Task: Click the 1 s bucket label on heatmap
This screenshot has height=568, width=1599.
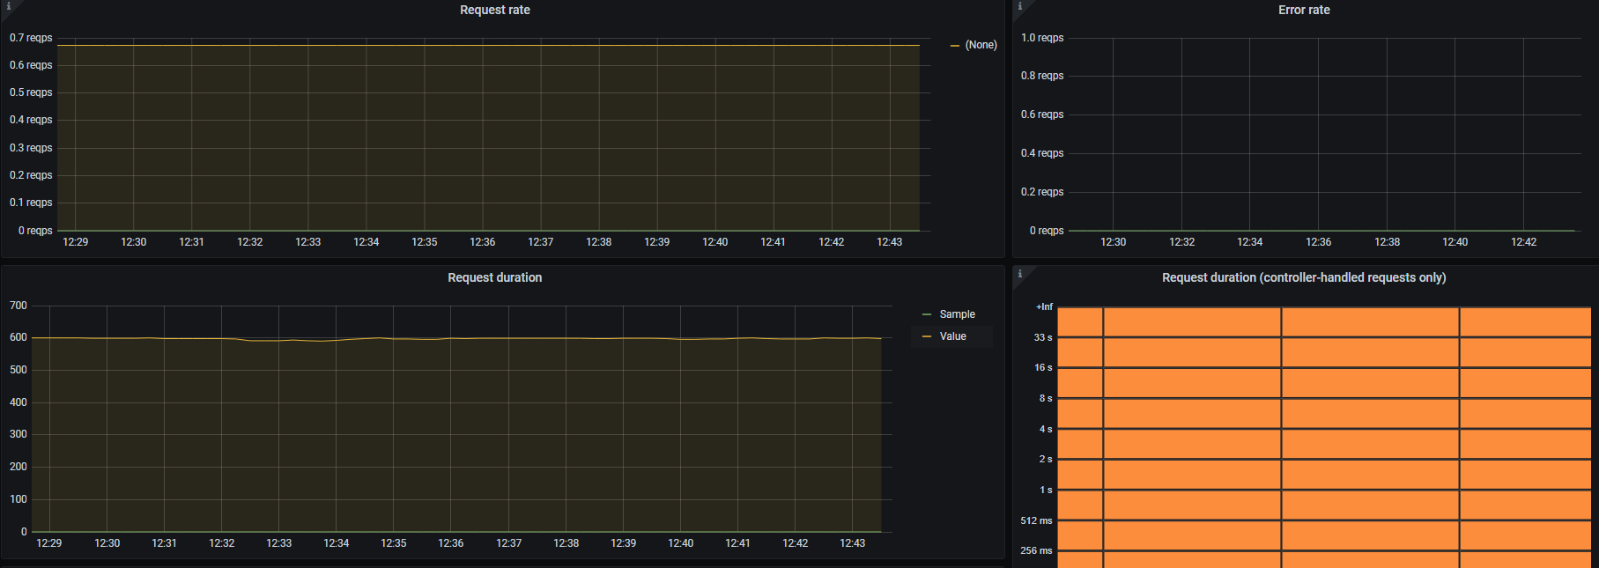Action: tap(1046, 491)
